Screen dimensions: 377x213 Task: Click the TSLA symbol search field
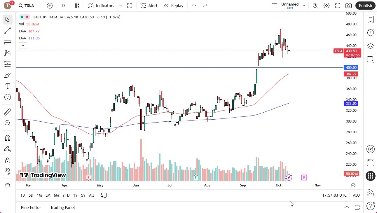[28, 6]
